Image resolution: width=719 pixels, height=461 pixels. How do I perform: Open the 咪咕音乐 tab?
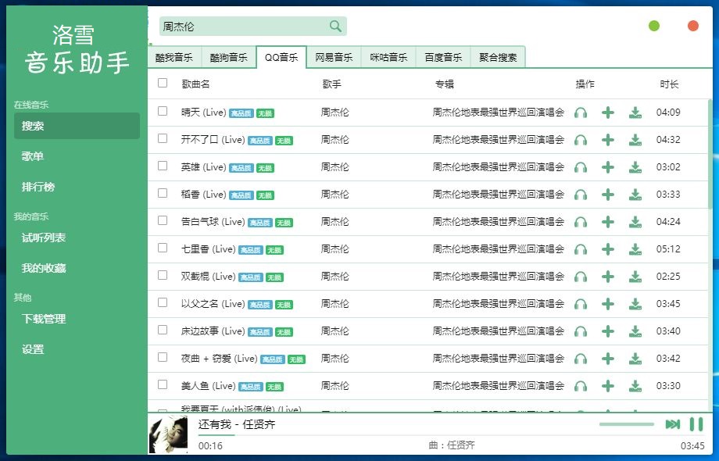click(388, 57)
